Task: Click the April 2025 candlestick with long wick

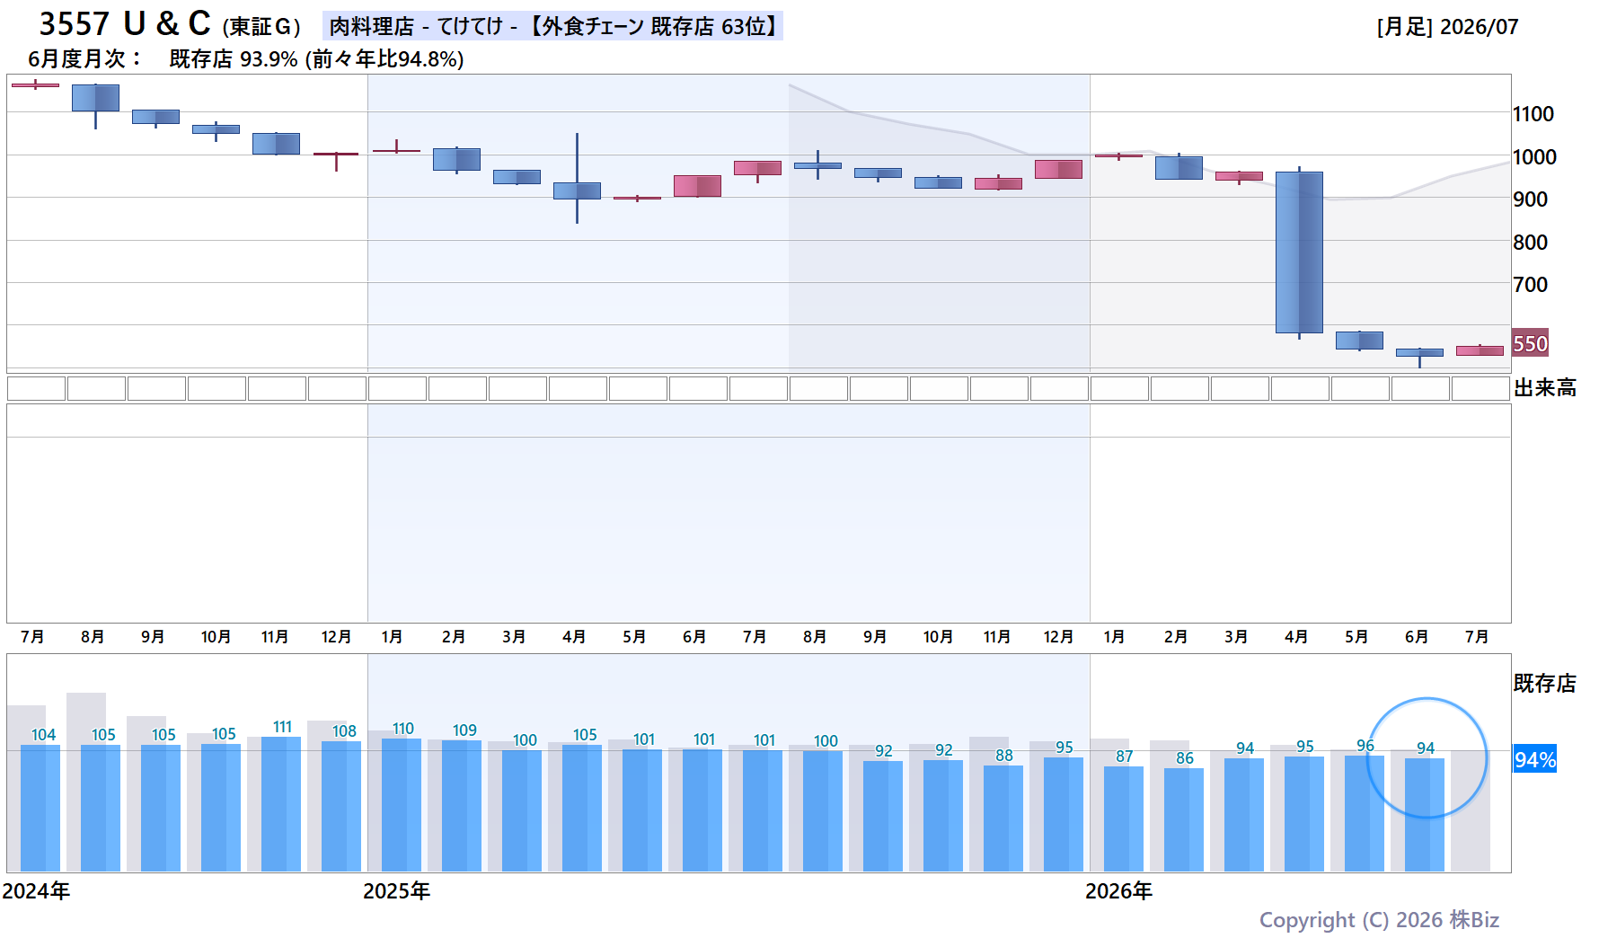Action: coord(577,179)
